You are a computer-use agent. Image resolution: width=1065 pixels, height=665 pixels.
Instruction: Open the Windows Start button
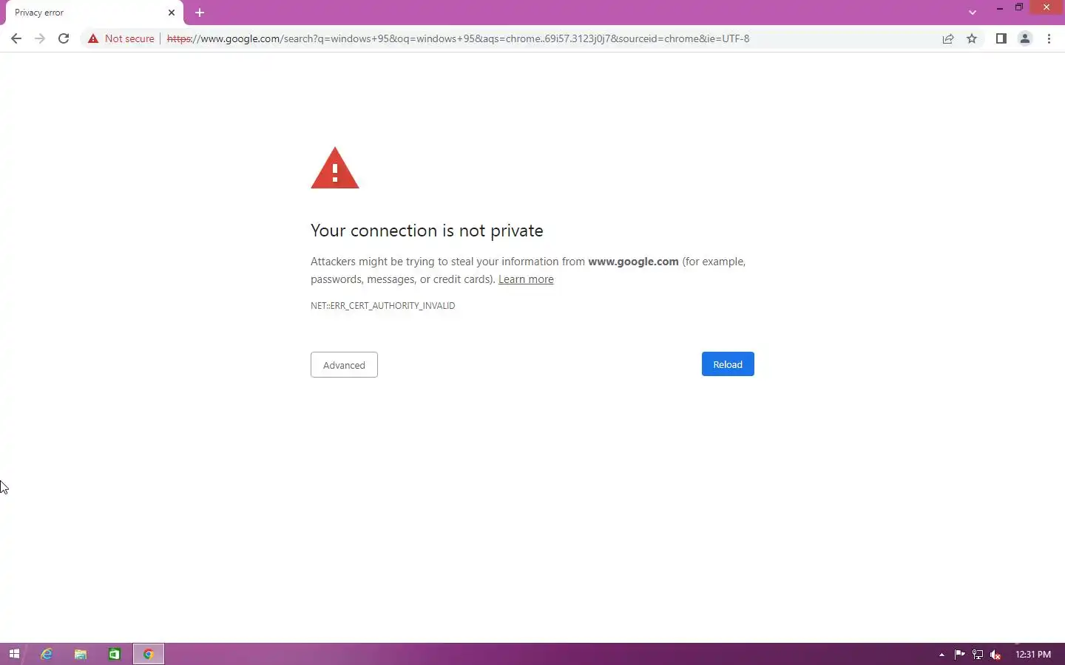13,654
